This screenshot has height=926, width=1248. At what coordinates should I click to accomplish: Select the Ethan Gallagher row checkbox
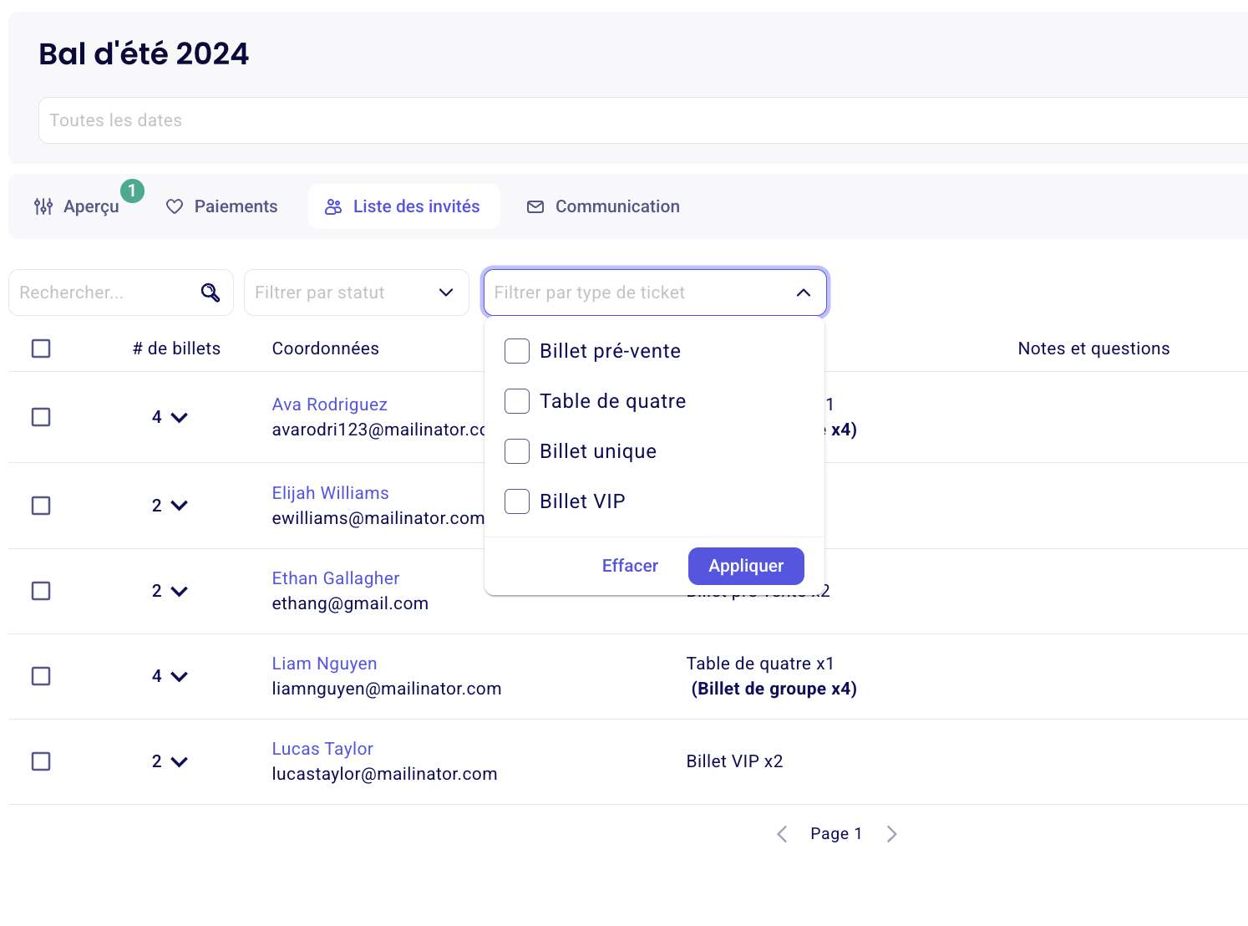point(41,591)
